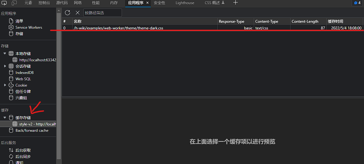Viewport: 364px width, 164px height.
Task: Click the 后台获取 arrows icon
Action: pyautogui.click(x=11, y=150)
